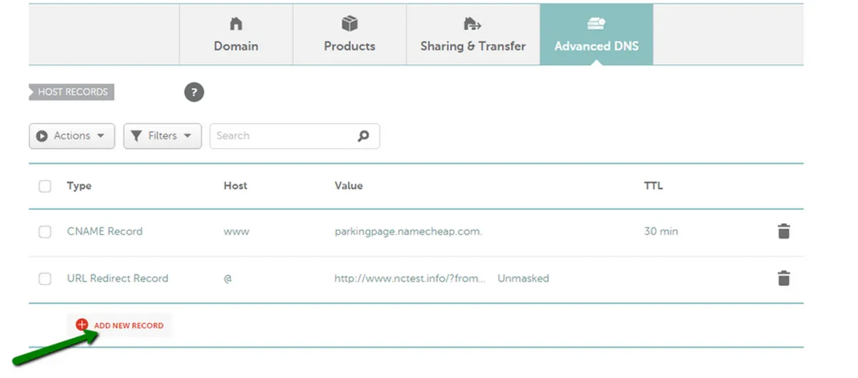
Task: Open the Products tab
Action: click(350, 35)
